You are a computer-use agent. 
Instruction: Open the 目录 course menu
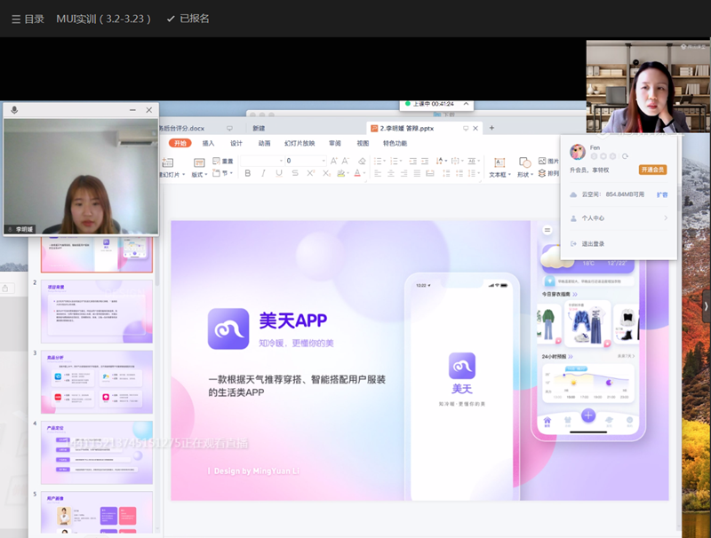click(x=28, y=19)
